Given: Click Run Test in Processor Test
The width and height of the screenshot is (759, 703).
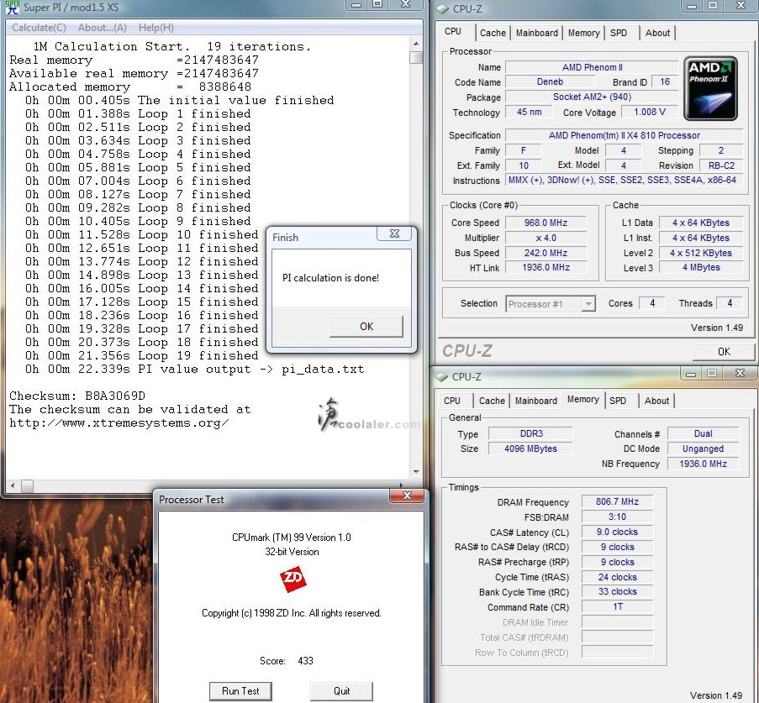Looking at the screenshot, I should click(x=240, y=691).
